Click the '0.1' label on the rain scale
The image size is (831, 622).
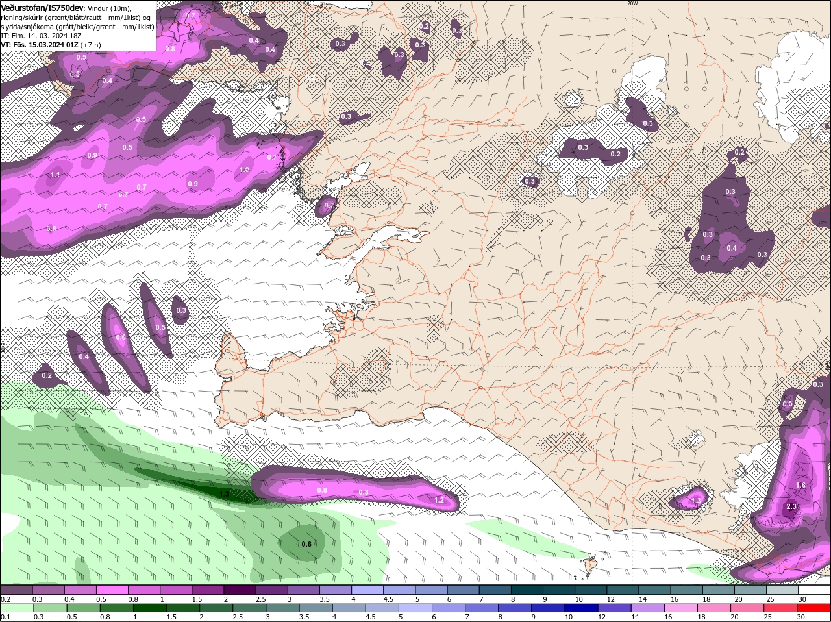pyautogui.click(x=5, y=617)
